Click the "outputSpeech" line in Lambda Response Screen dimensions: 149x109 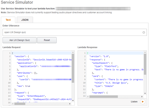pos(102,63)
